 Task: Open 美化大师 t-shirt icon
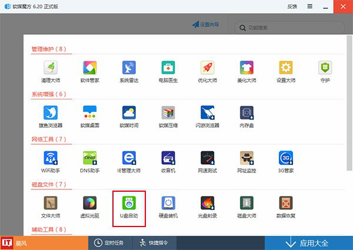click(247, 68)
